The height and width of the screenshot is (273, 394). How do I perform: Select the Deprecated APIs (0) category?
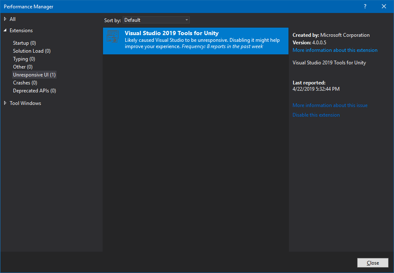(x=34, y=90)
